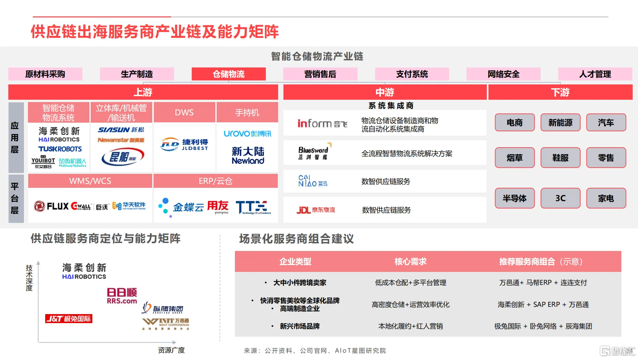Click the 应用层 side label
The image size is (638, 359).
16,138
